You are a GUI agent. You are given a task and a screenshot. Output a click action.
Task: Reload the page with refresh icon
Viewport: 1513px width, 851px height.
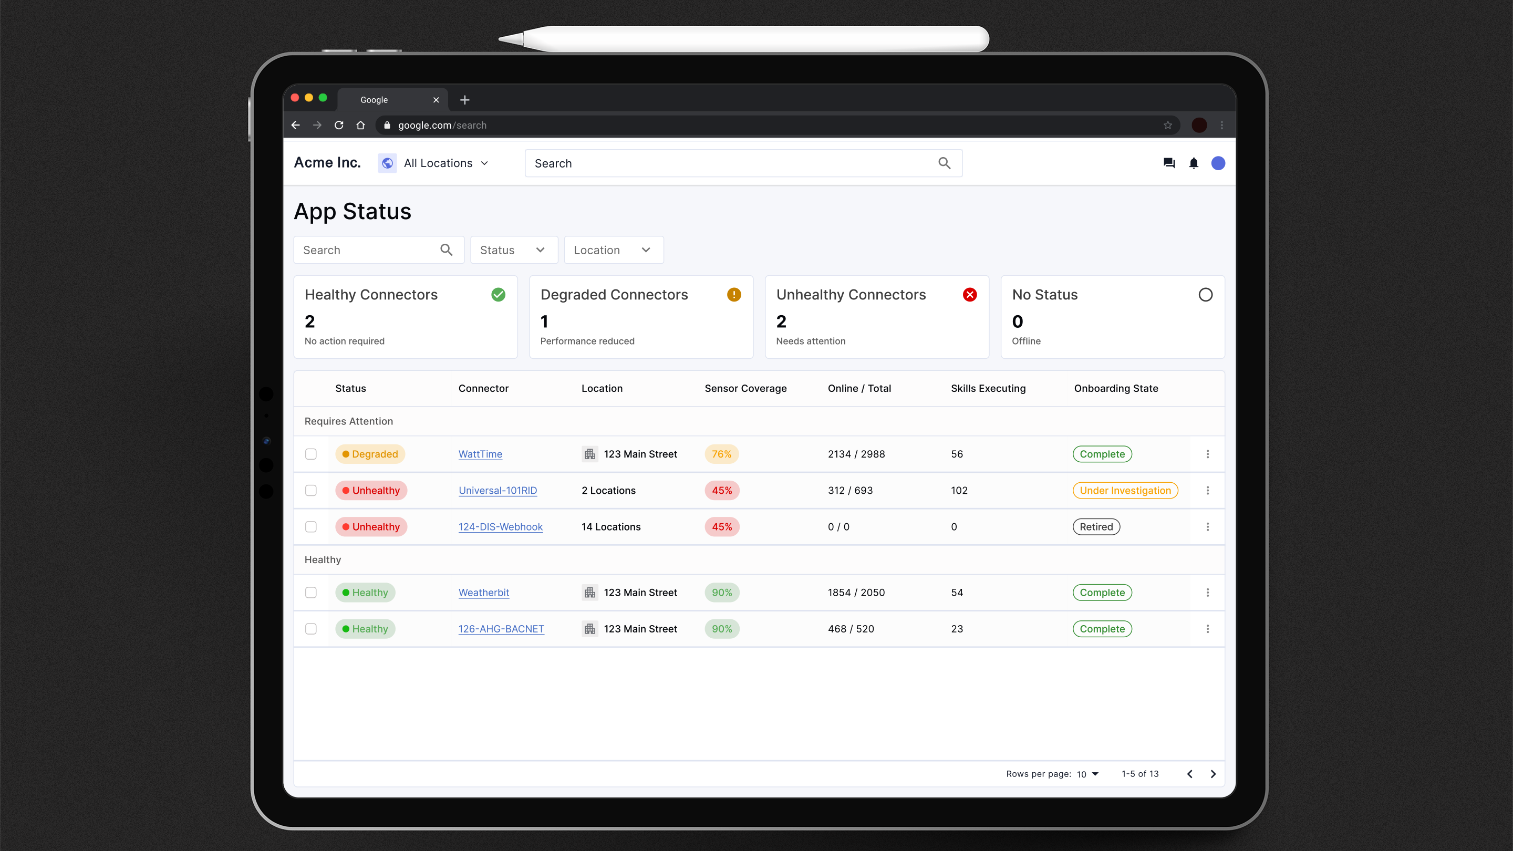coord(339,125)
